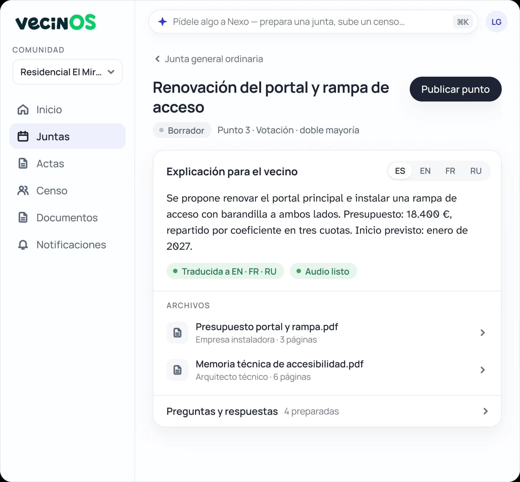Open Memoria técnica de accesibilidad.pdf

[x=327, y=370]
